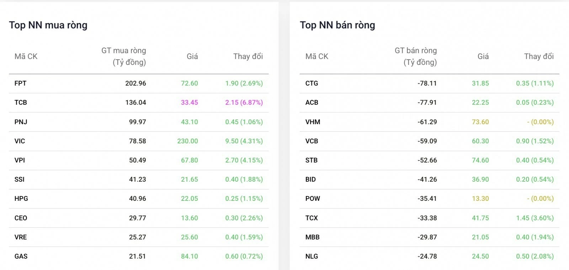569x270 pixels.
Task: Select the "GT bán ròng (Tỷ đồng)" column header
Action: tap(416, 56)
